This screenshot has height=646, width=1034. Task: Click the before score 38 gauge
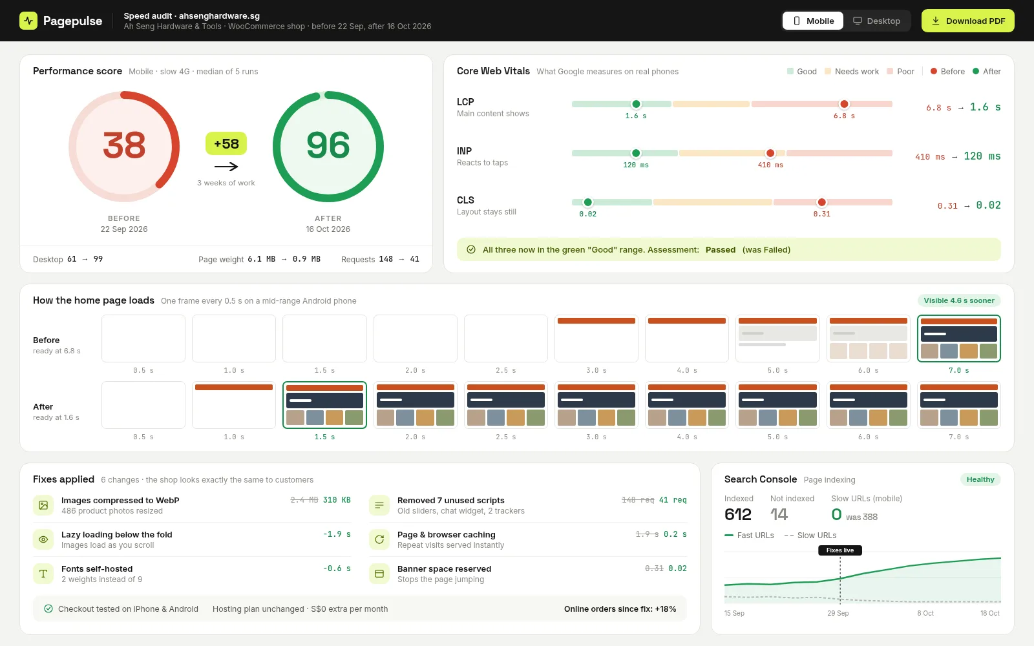click(x=124, y=147)
